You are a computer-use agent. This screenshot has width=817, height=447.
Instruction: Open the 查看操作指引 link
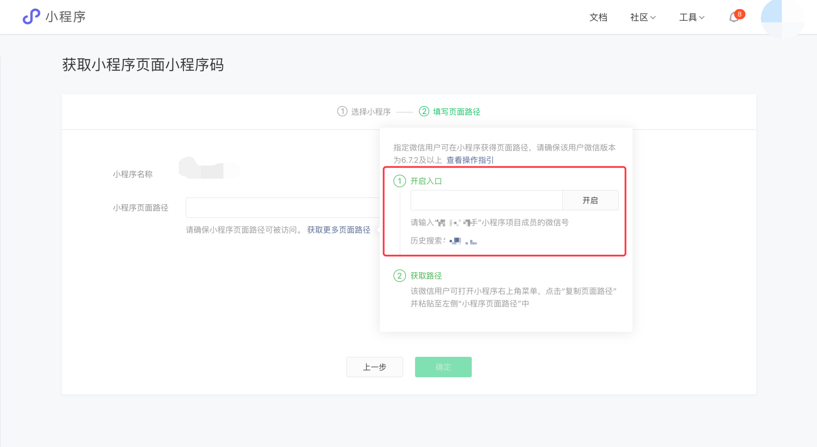(470, 160)
